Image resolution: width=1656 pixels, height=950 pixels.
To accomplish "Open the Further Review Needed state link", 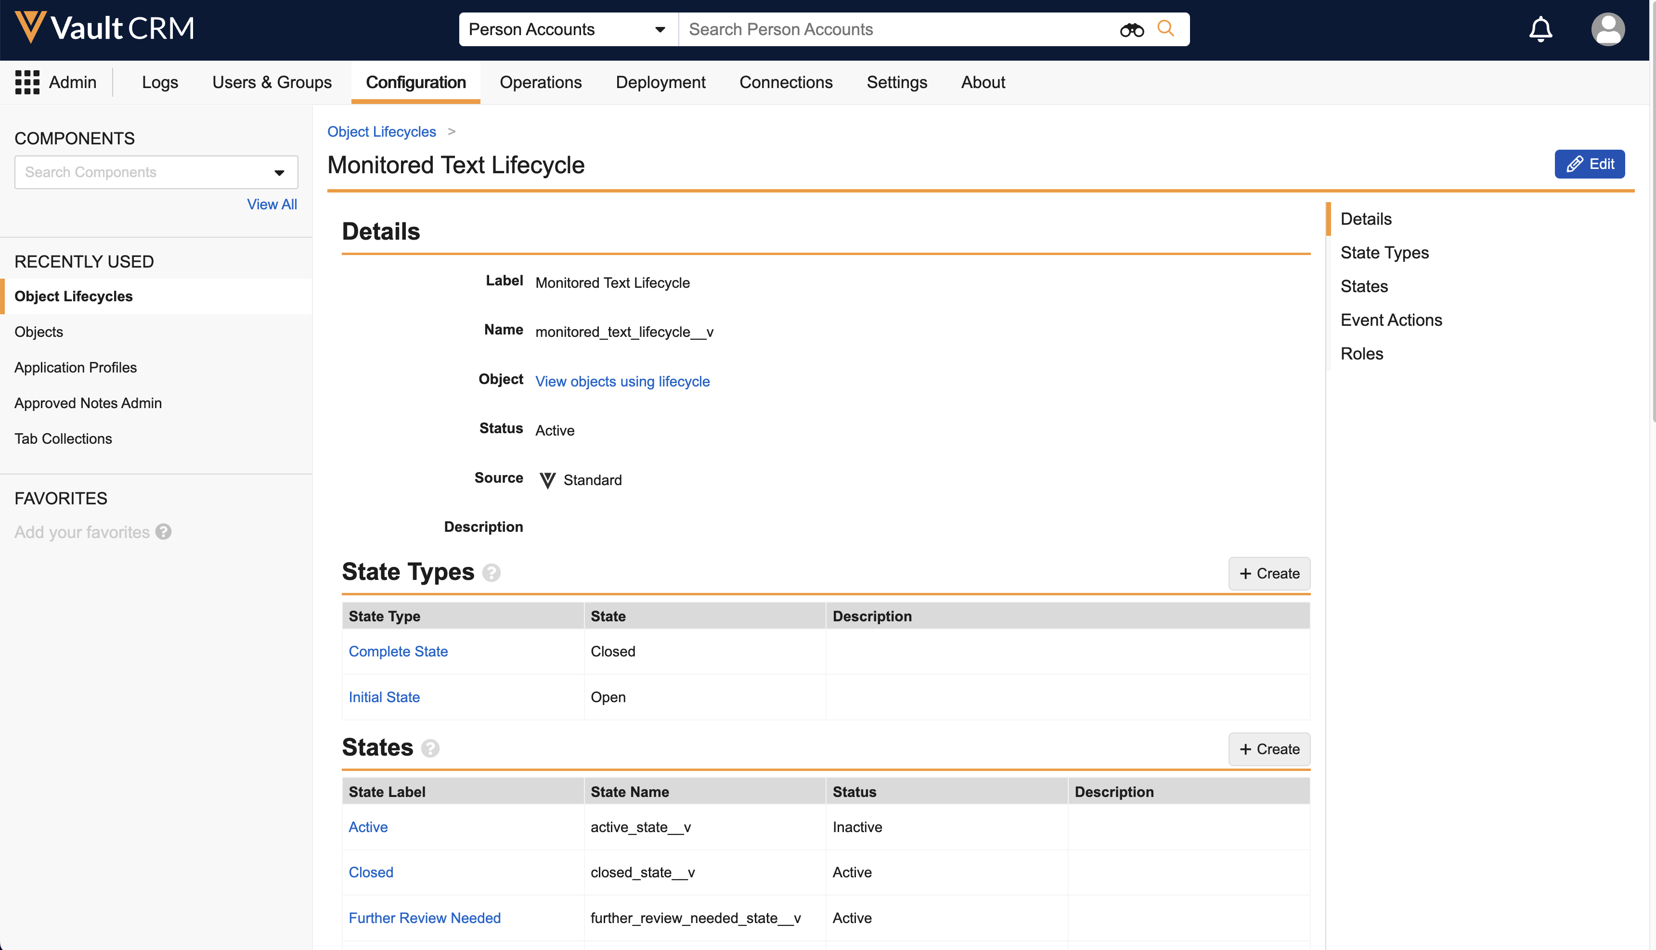I will [x=424, y=918].
